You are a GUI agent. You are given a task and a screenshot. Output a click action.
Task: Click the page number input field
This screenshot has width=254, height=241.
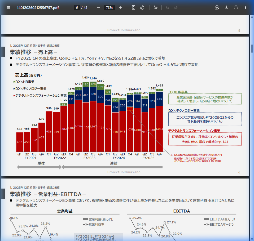77,7
